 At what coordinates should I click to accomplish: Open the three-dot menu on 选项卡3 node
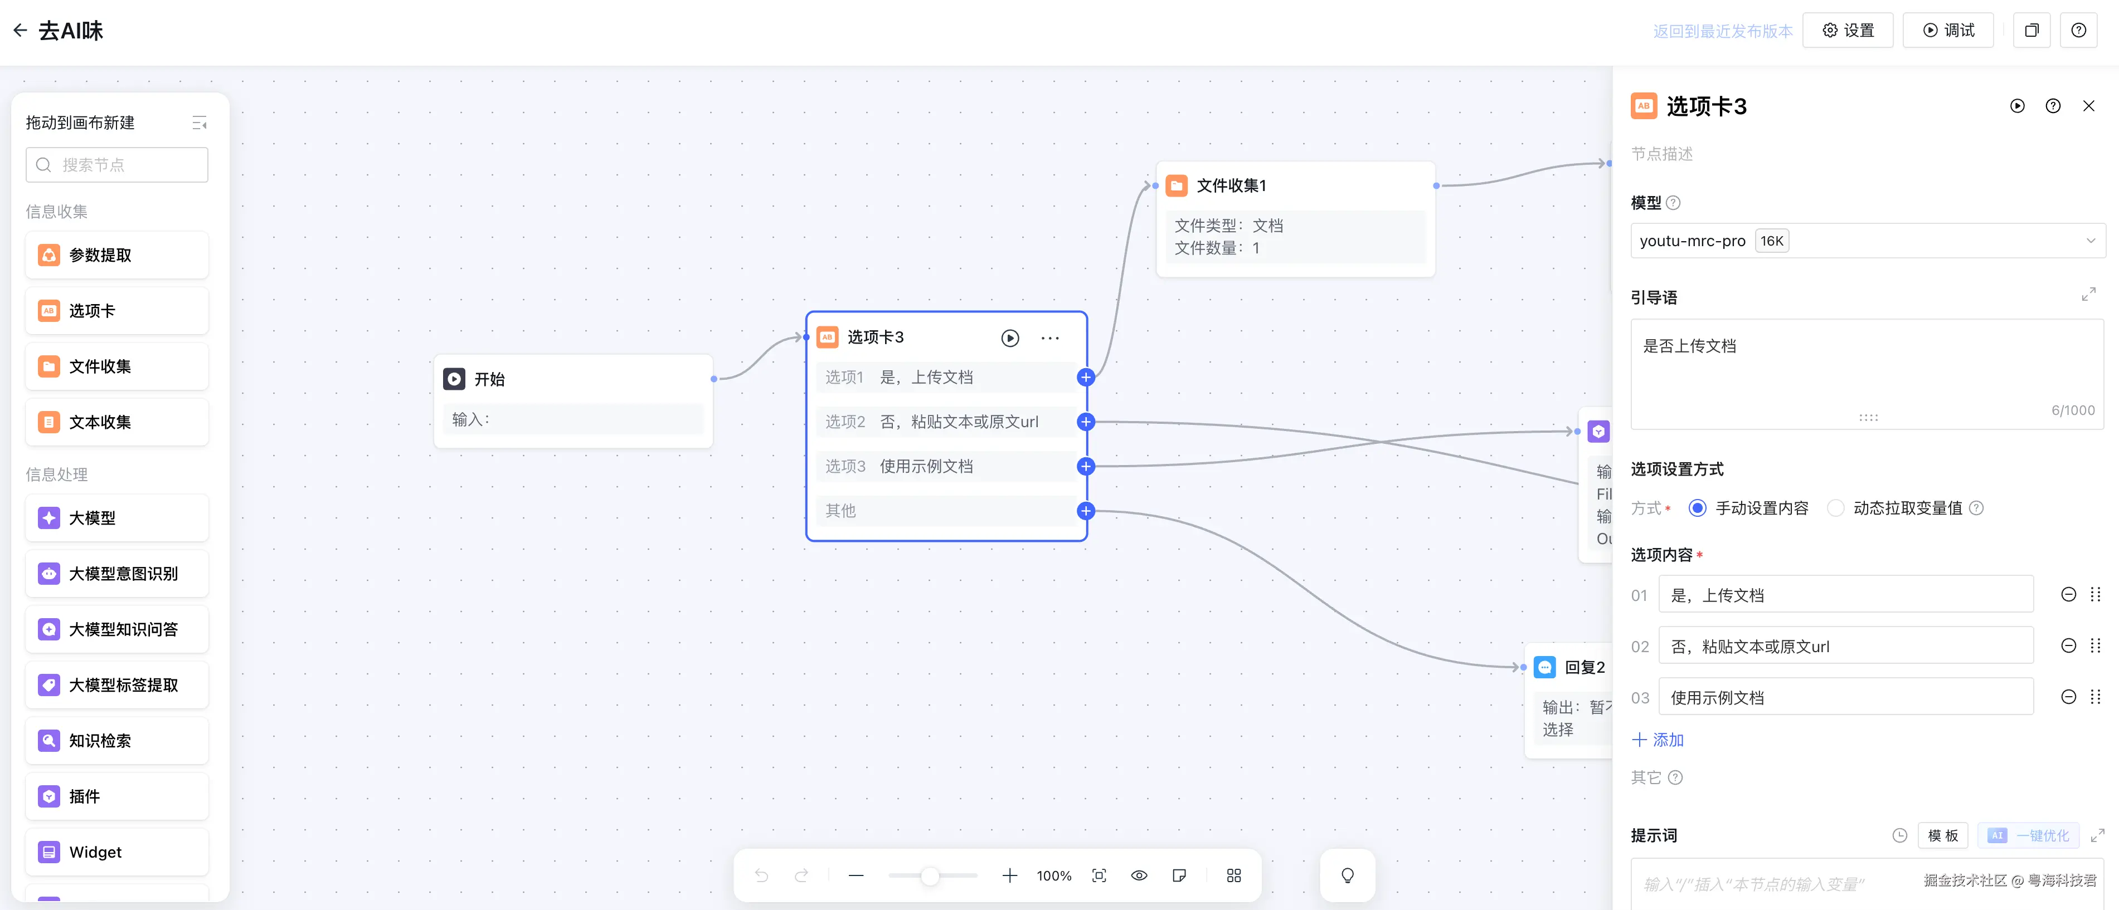click(1049, 338)
